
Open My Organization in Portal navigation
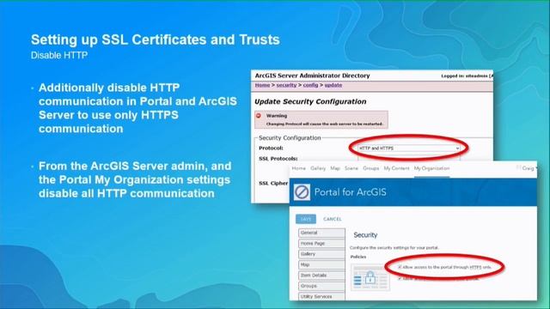pos(431,168)
